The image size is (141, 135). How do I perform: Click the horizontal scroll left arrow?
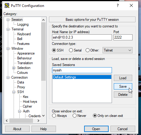pos(7,121)
